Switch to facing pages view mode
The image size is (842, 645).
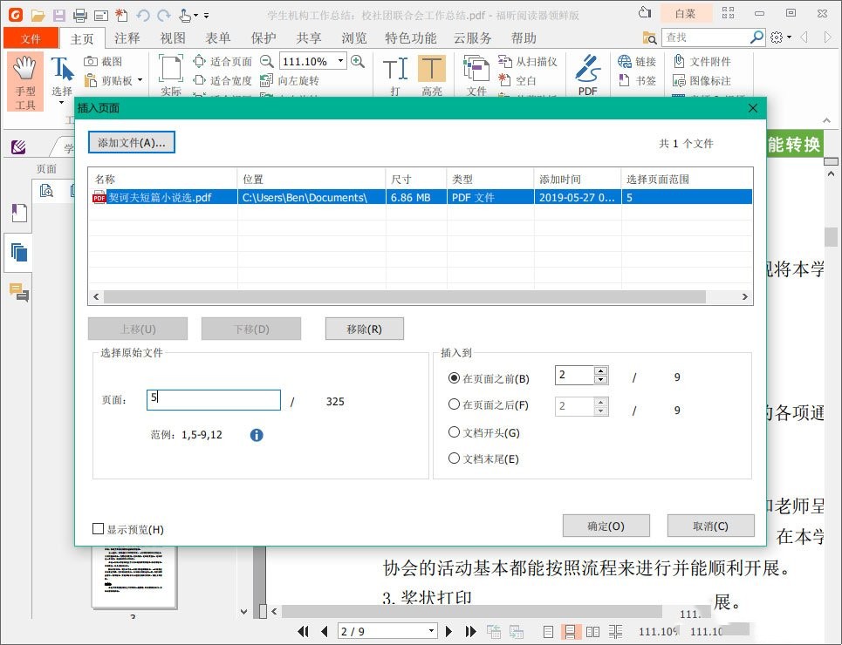tap(592, 632)
